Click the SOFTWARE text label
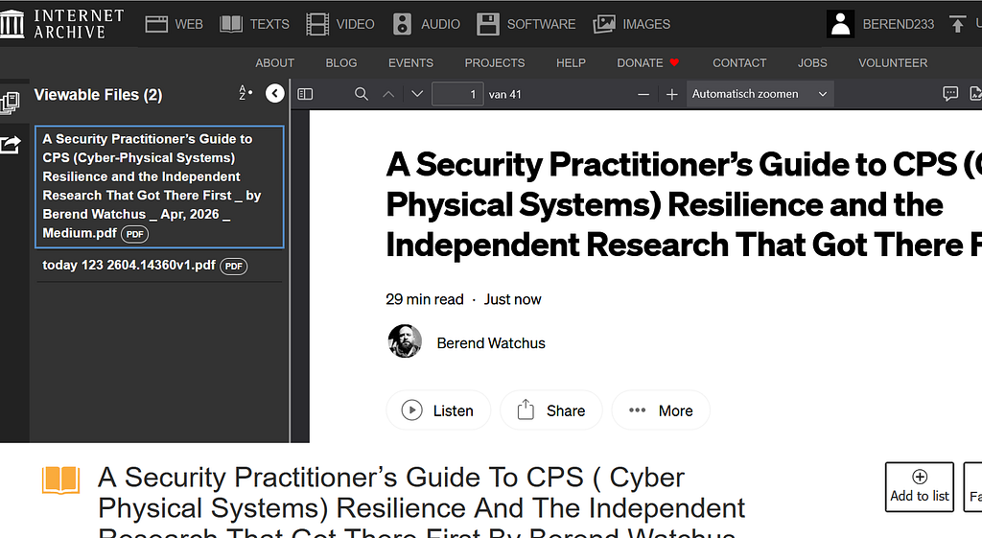This screenshot has width=982, height=538. pos(541,24)
